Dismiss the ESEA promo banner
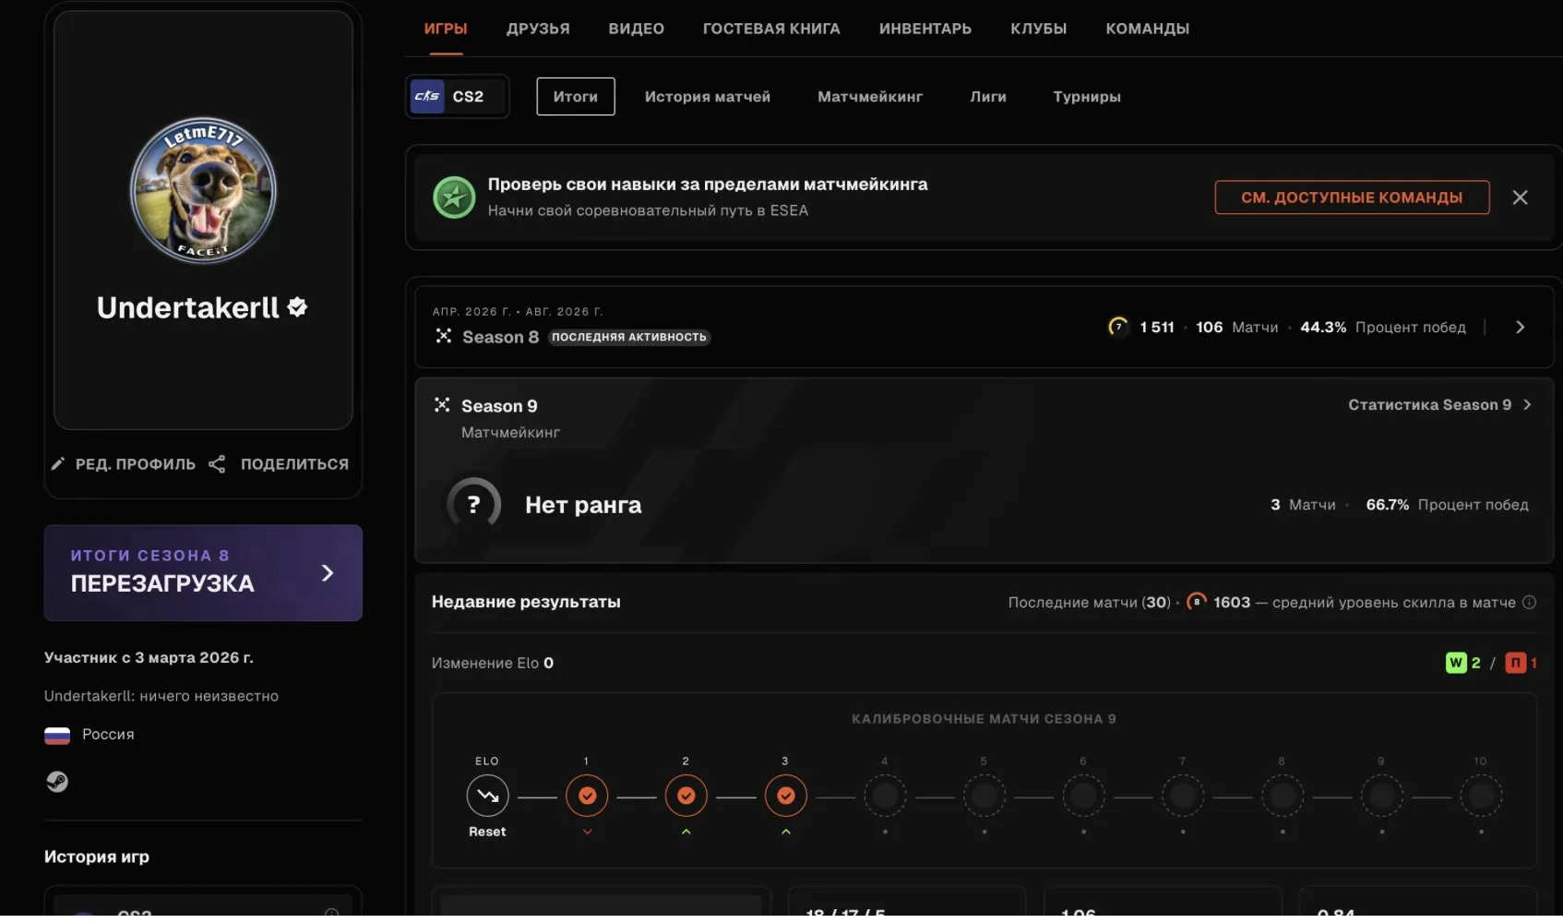 pyautogui.click(x=1520, y=198)
